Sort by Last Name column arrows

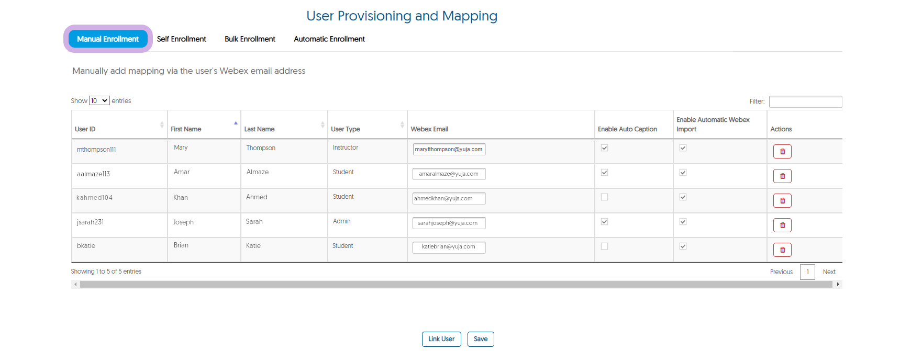click(x=323, y=124)
